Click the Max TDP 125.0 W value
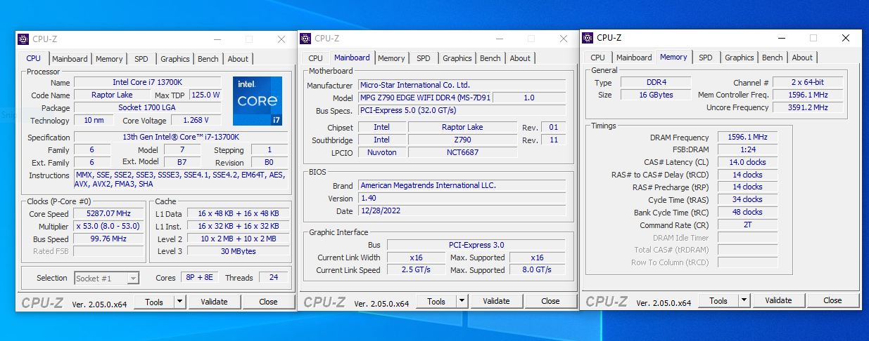Screen dimensions: 869x341 (205, 95)
